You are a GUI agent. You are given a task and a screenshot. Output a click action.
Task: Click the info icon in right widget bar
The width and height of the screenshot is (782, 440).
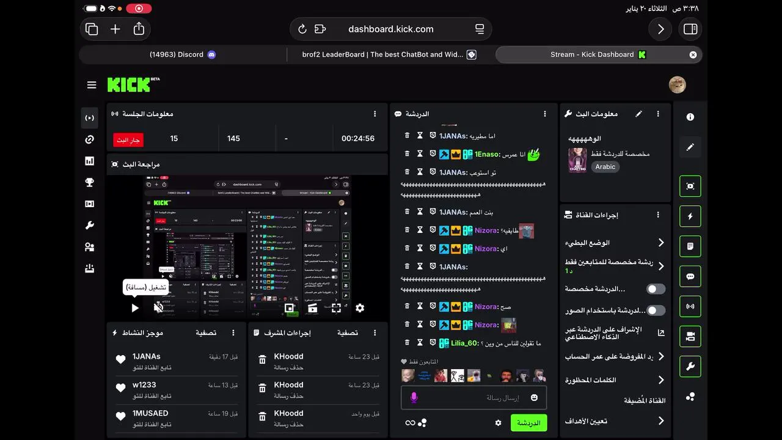(x=690, y=117)
